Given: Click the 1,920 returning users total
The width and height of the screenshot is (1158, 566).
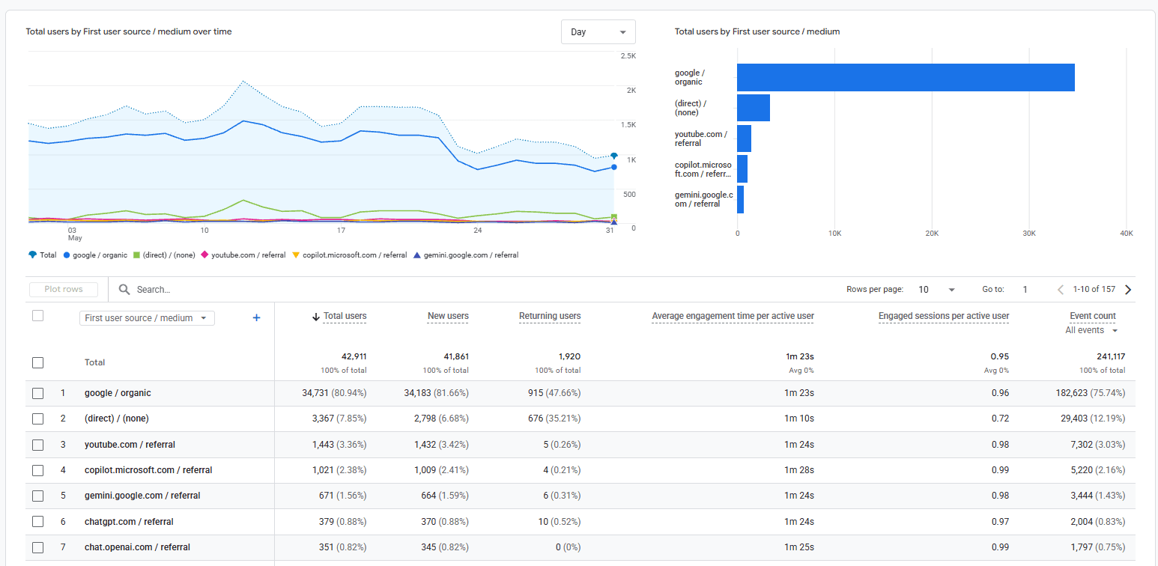Looking at the screenshot, I should (x=569, y=356).
